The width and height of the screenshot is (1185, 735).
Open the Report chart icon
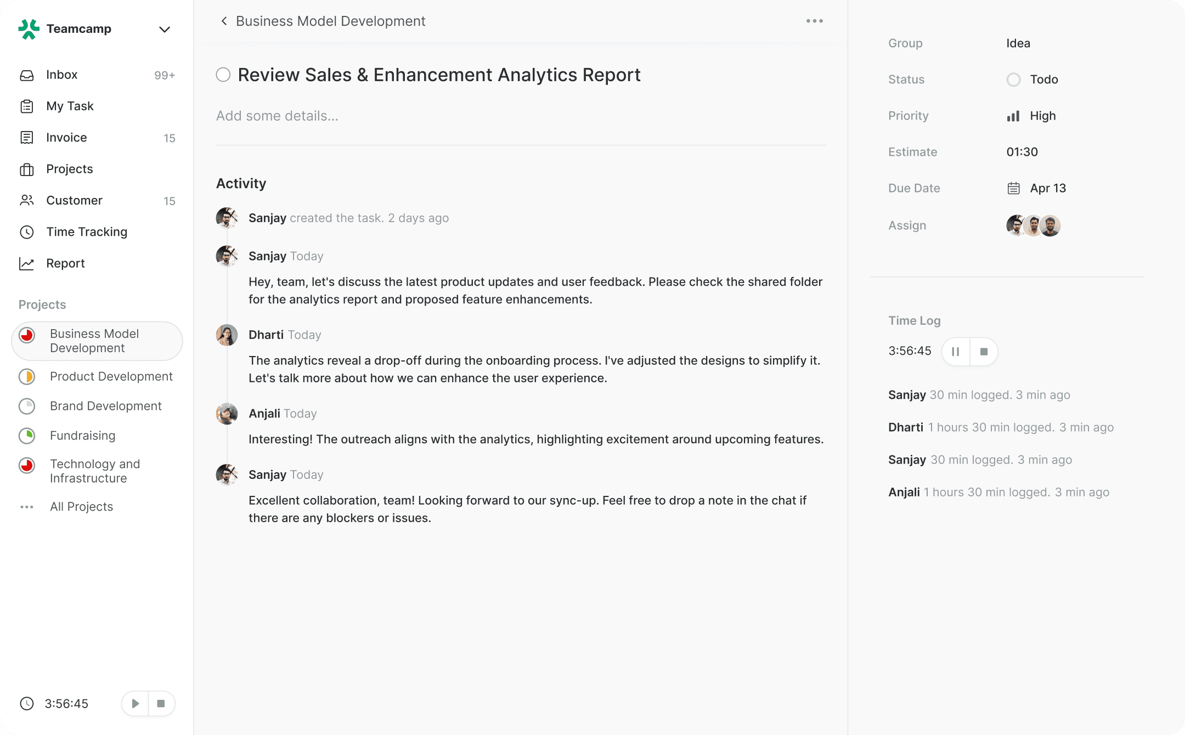(x=27, y=264)
